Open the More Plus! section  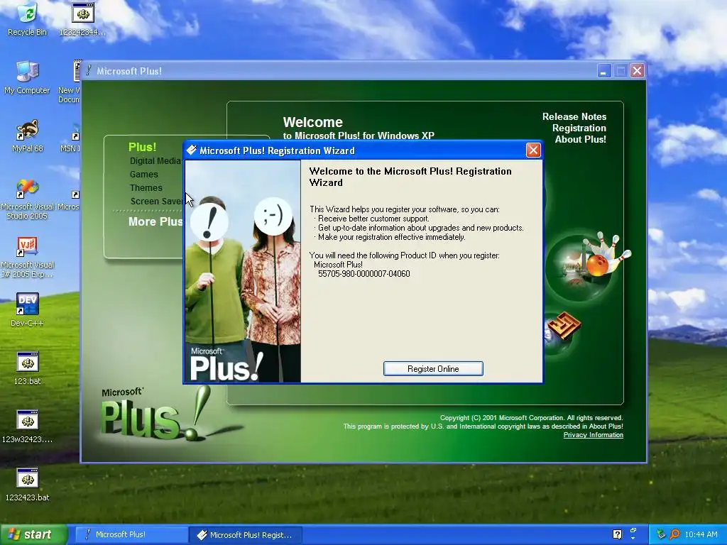point(155,221)
